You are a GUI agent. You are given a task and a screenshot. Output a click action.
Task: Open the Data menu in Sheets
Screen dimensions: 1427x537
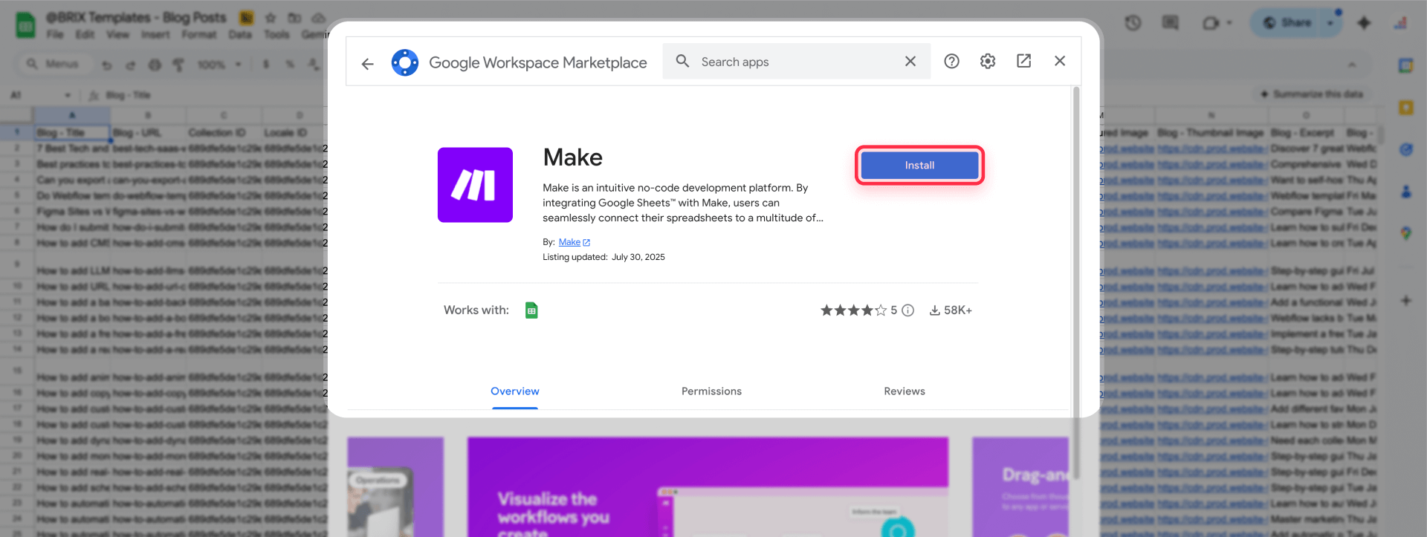(240, 34)
